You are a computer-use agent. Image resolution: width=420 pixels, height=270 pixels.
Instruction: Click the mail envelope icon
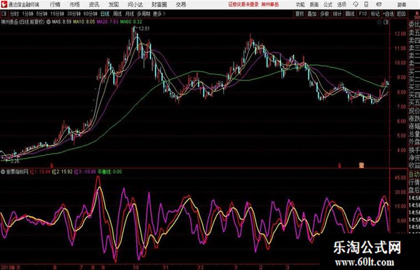(379, 4)
